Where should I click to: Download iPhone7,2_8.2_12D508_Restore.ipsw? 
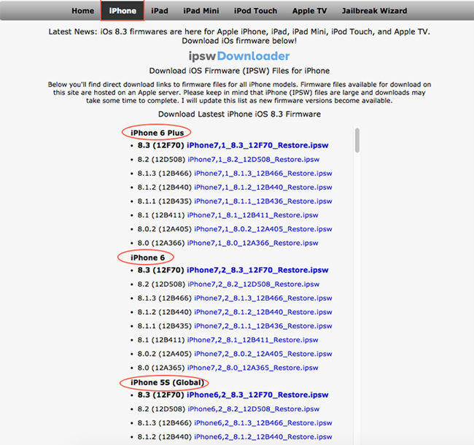pyautogui.click(x=254, y=285)
